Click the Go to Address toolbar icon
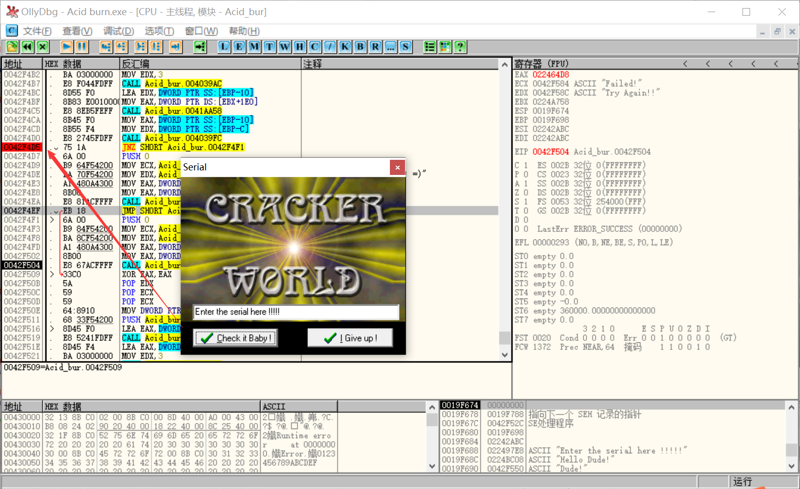 (x=200, y=47)
